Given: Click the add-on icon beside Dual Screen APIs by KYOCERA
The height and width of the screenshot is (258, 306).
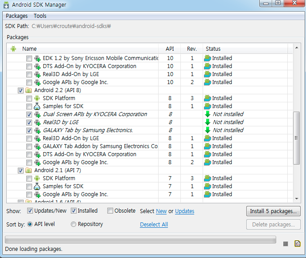Looking at the screenshot, I should [x=37, y=114].
